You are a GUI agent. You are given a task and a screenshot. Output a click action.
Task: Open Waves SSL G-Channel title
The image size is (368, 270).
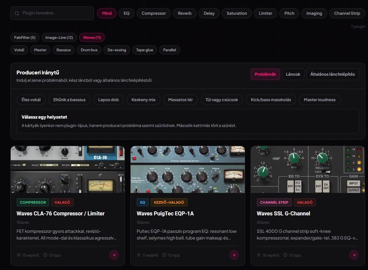pyautogui.click(x=283, y=213)
